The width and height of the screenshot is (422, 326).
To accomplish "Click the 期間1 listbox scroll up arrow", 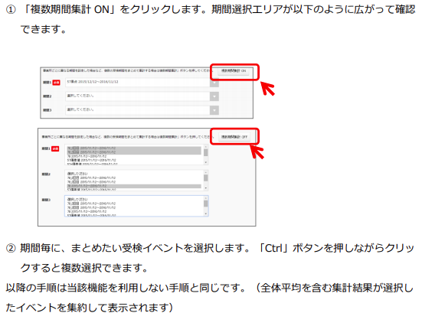I will point(206,147).
